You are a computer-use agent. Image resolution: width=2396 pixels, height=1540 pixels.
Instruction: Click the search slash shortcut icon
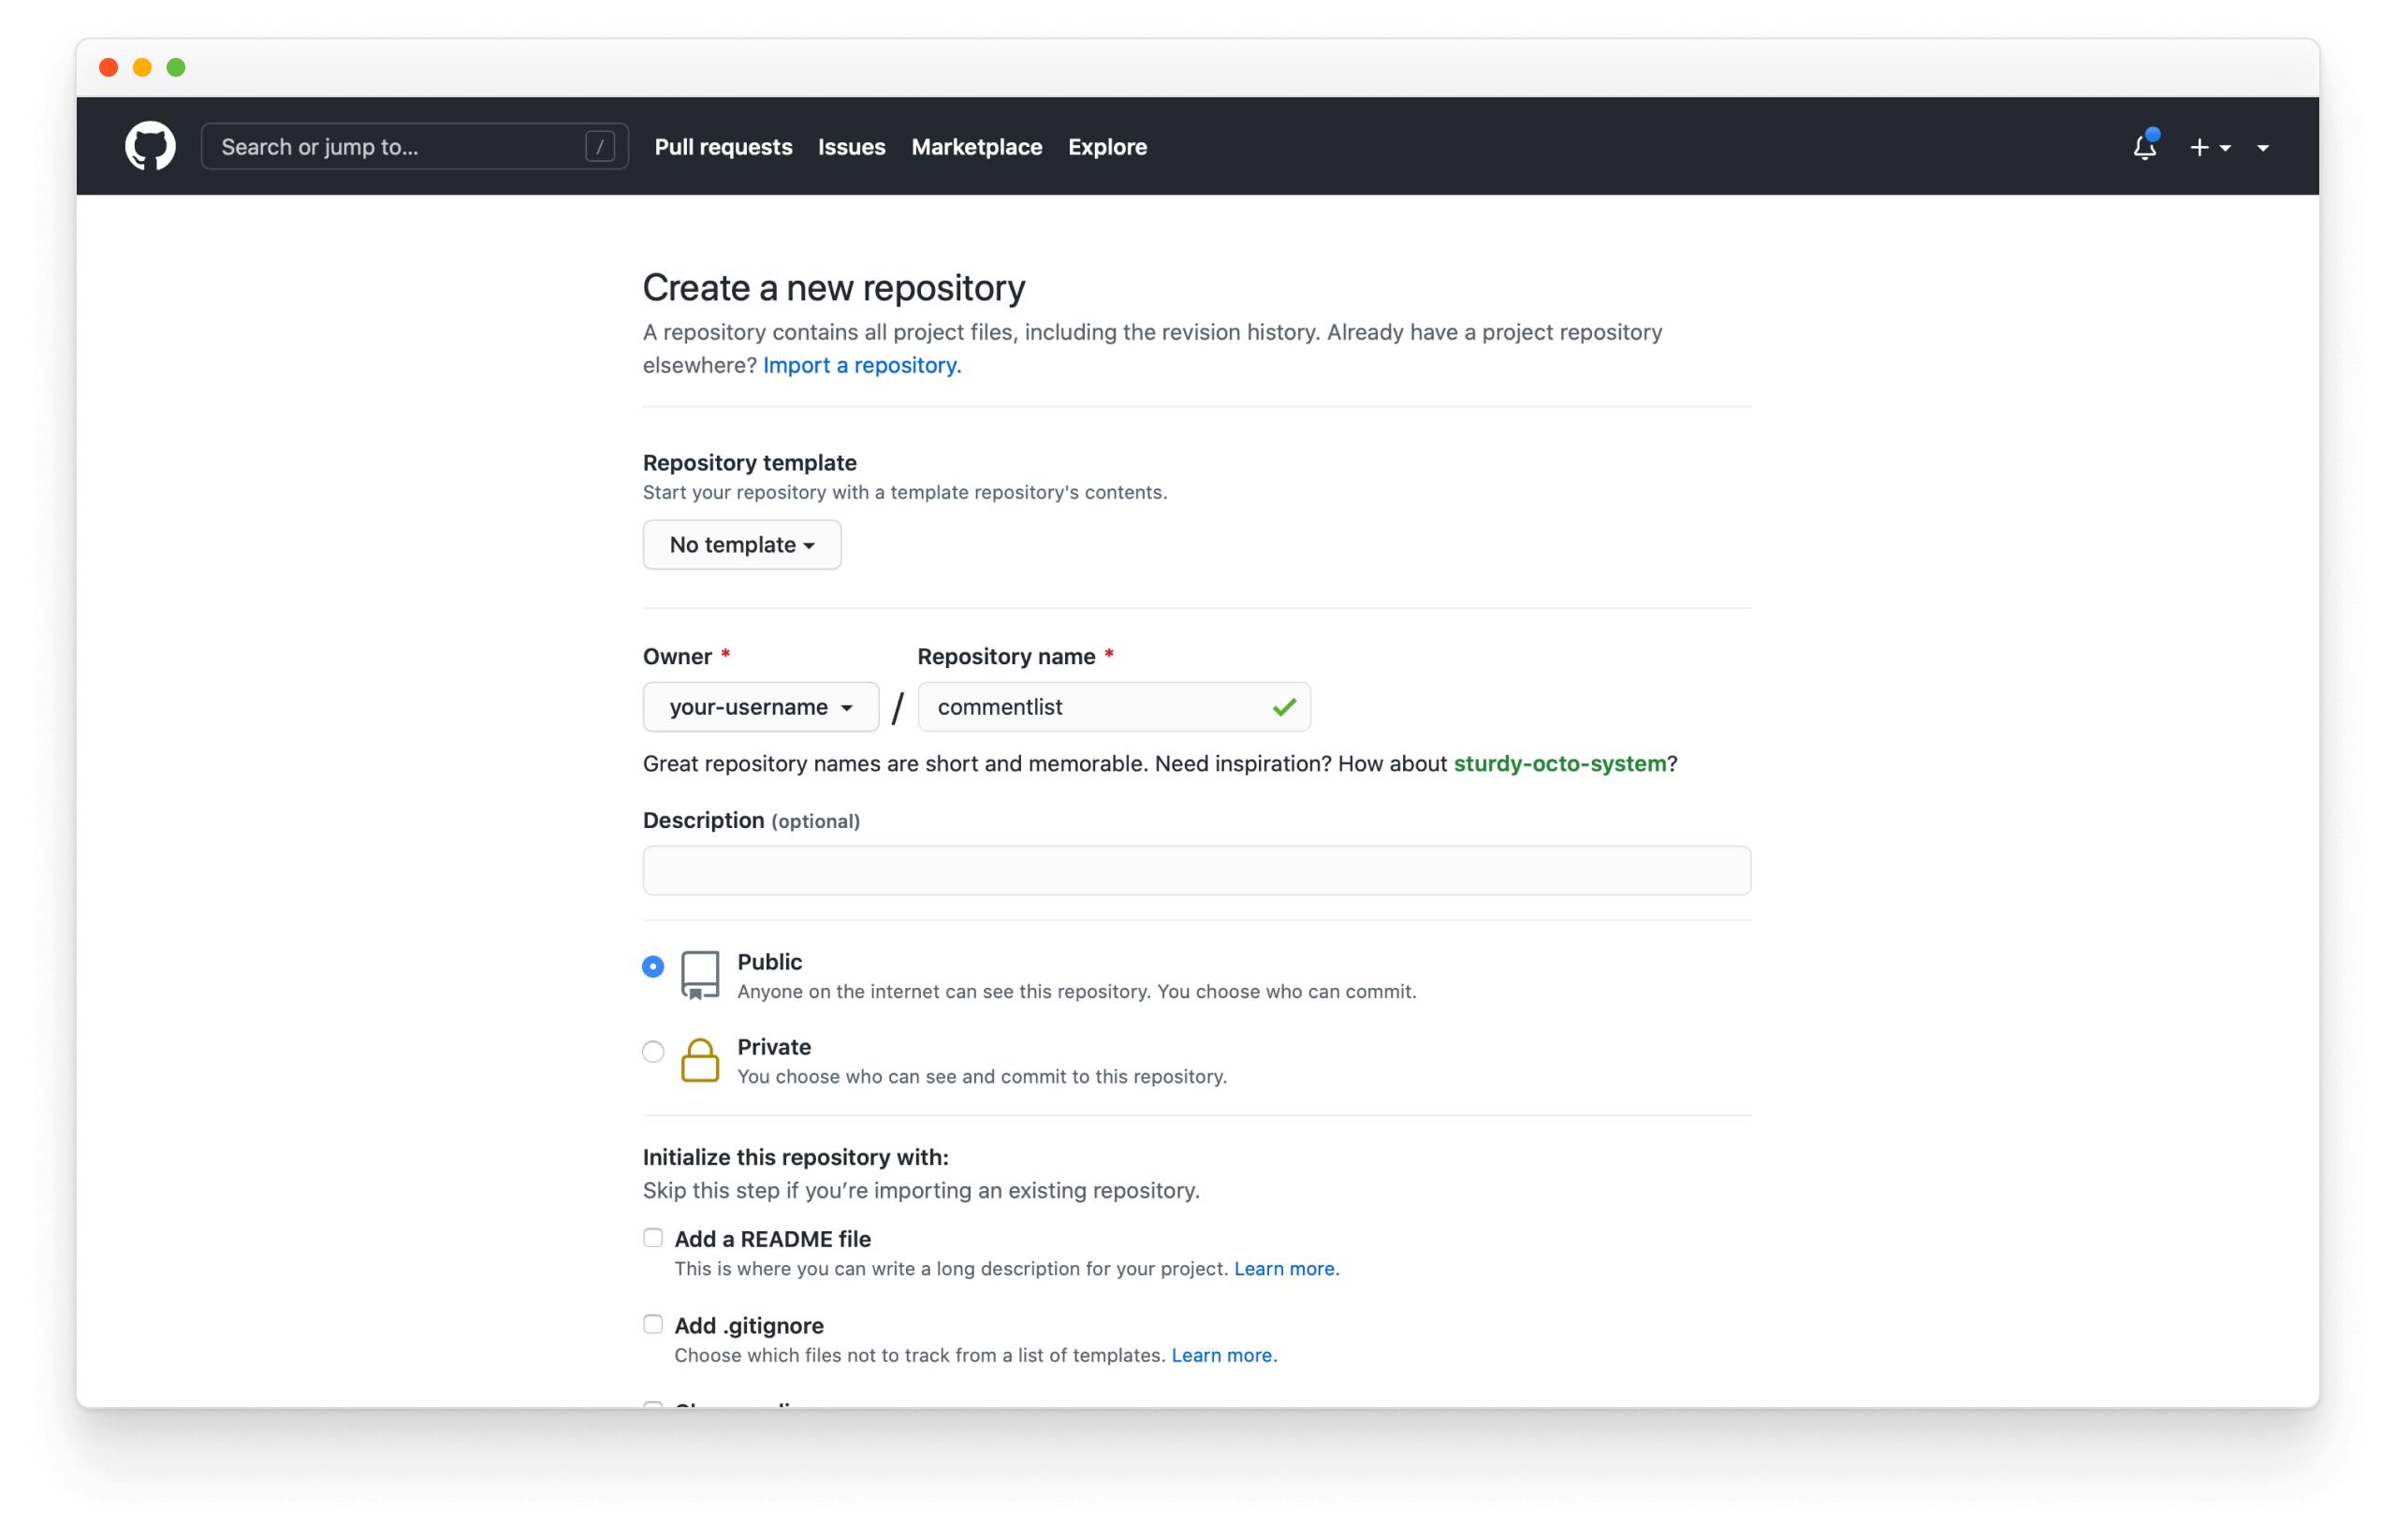(x=599, y=147)
